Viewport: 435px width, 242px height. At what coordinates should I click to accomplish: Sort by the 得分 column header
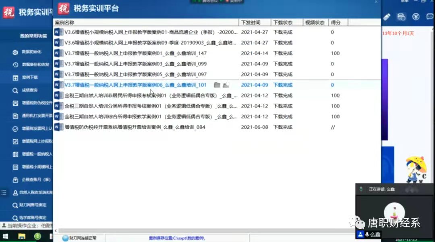(x=338, y=22)
